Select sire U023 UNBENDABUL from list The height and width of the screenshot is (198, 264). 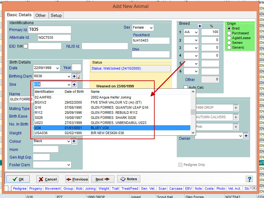112,123
